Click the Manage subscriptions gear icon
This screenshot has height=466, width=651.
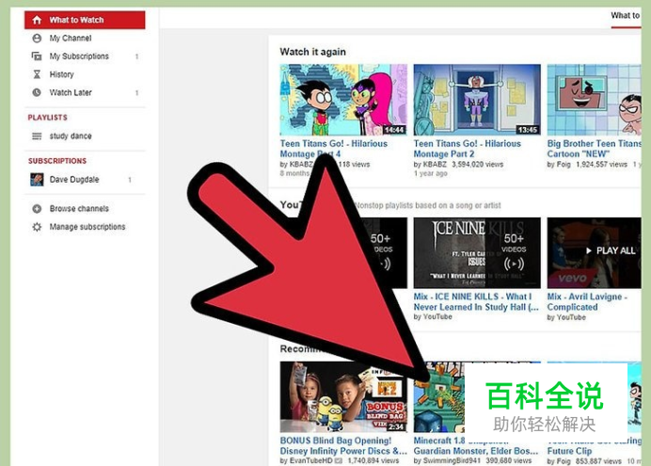point(37,227)
